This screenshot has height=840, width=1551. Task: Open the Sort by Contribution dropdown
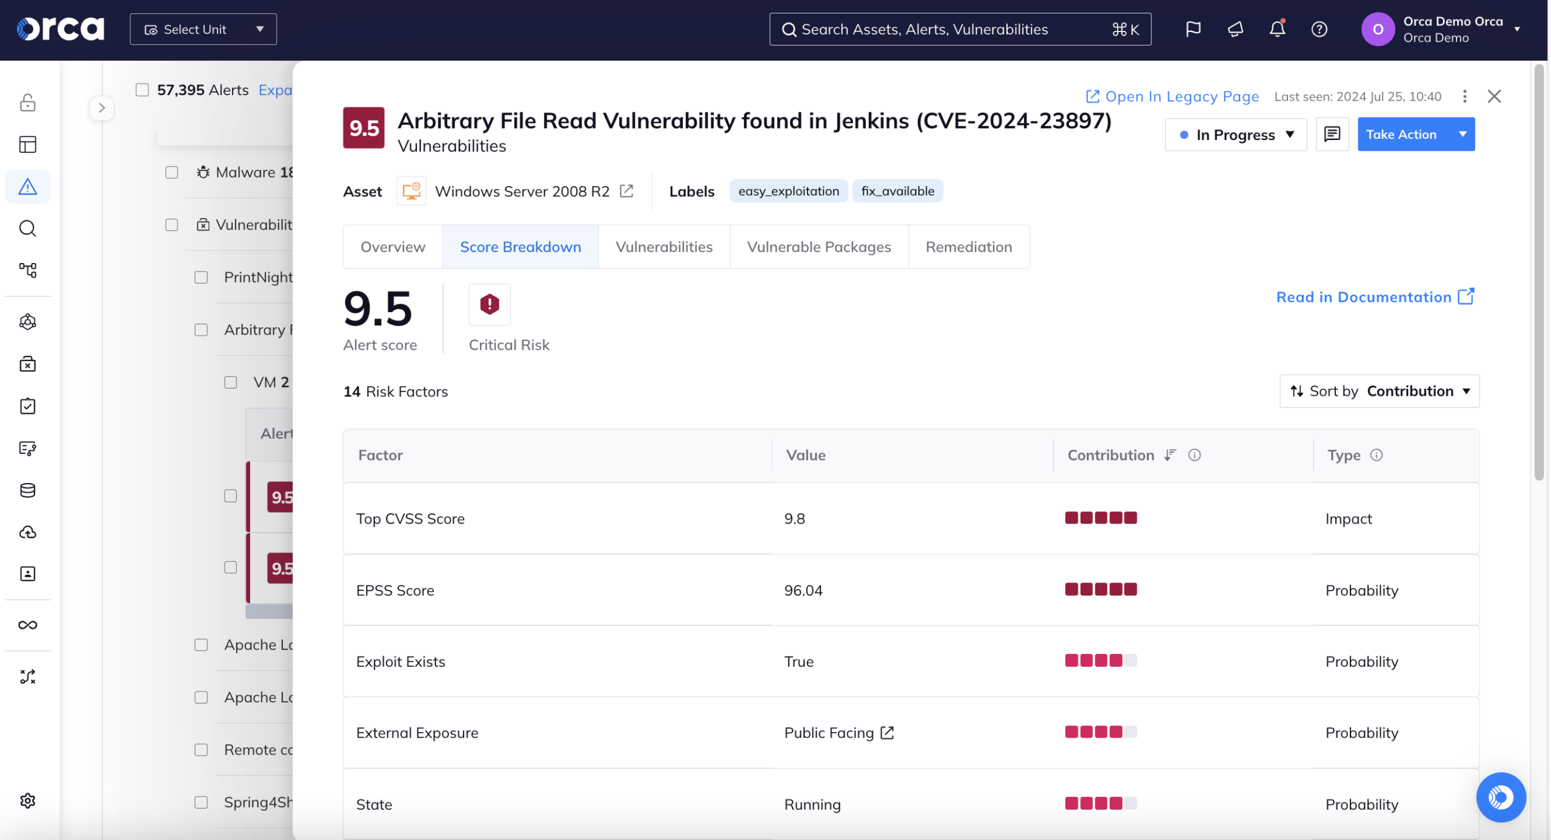click(x=1380, y=391)
